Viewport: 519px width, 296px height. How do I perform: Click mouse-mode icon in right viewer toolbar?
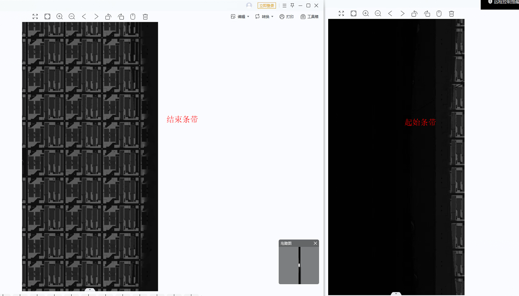coord(439,14)
